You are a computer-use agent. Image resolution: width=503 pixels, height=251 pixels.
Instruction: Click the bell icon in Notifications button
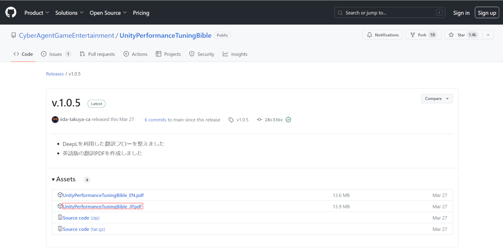pyautogui.click(x=370, y=35)
